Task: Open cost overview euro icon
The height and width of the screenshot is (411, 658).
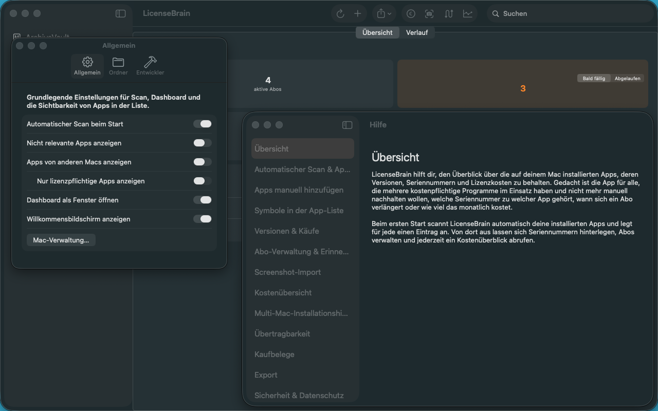Action: [411, 14]
